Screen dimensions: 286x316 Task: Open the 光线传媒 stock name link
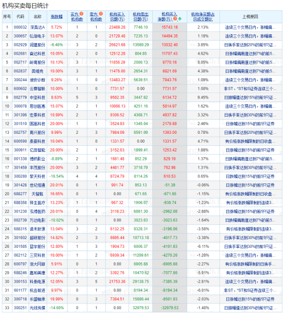click(x=37, y=308)
